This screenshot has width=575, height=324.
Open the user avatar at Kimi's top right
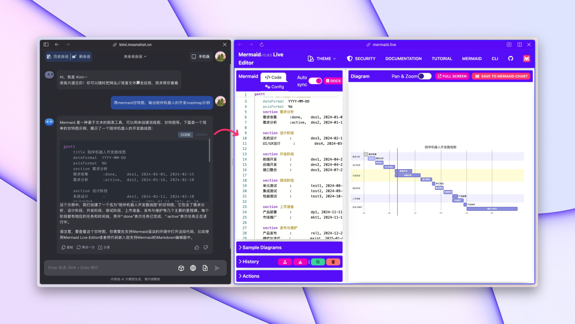pyautogui.click(x=220, y=56)
